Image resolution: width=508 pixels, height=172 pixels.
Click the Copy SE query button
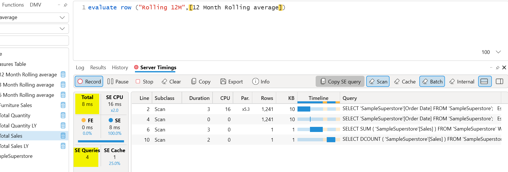point(340,82)
